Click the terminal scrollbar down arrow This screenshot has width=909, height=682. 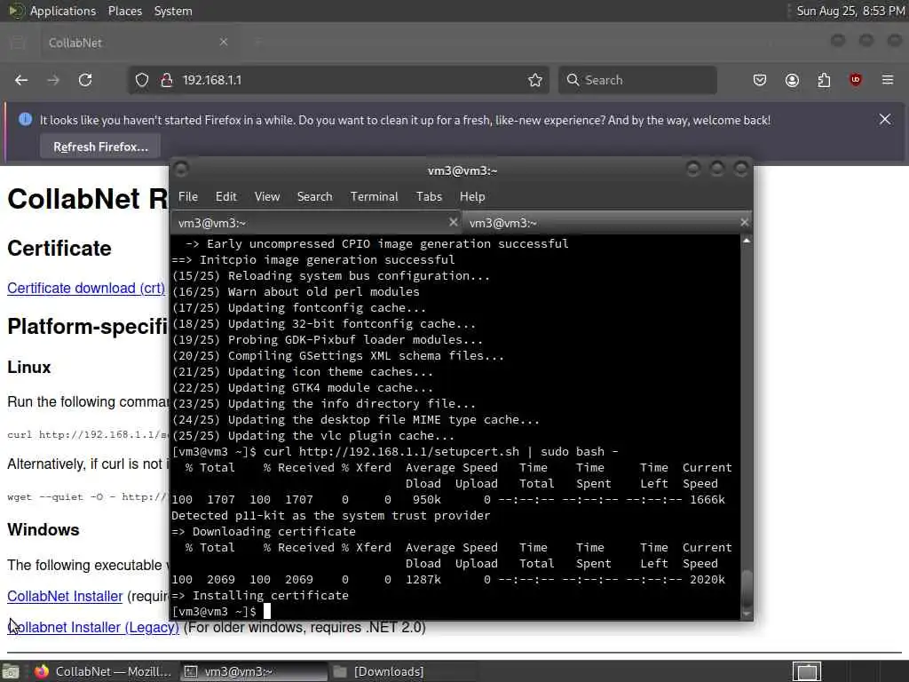(x=747, y=614)
